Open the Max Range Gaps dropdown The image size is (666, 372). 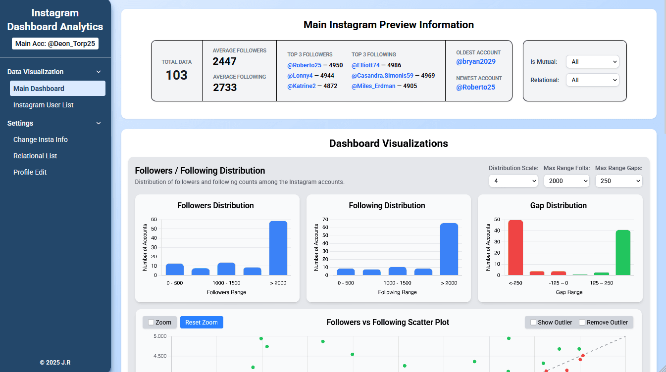coord(618,181)
